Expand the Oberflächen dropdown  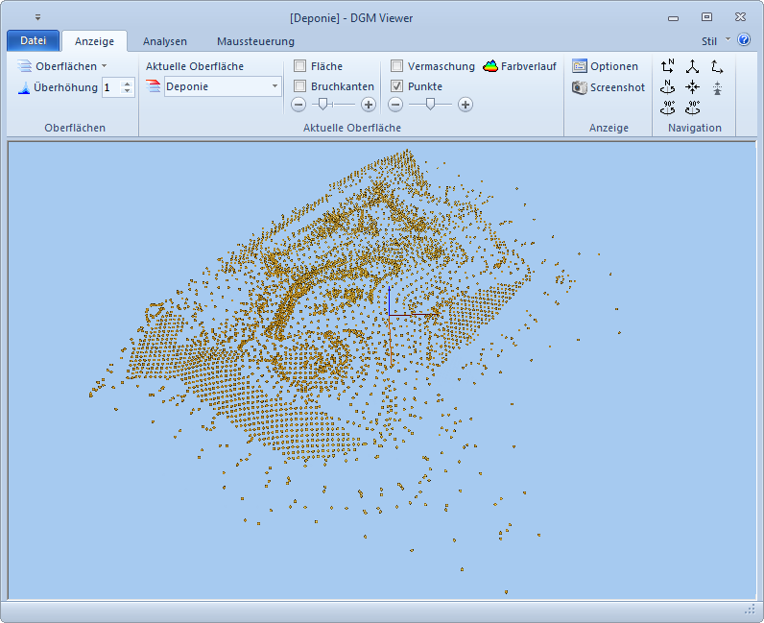tap(63, 66)
